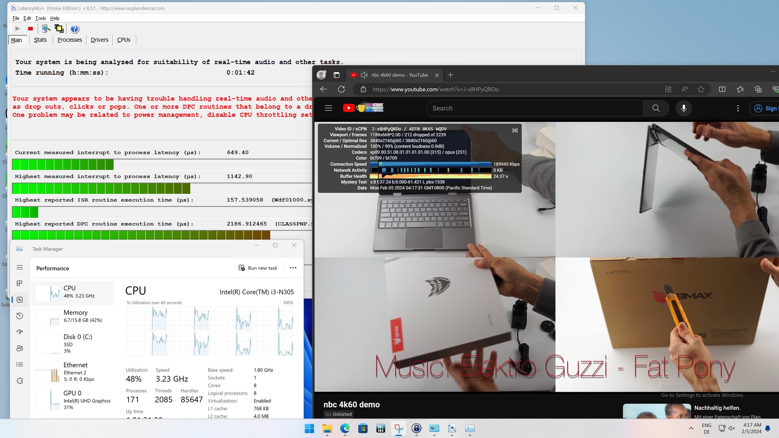779x438 pixels.
Task: Click Nachhaltig helfen ad thumbnail
Action: click(657, 411)
